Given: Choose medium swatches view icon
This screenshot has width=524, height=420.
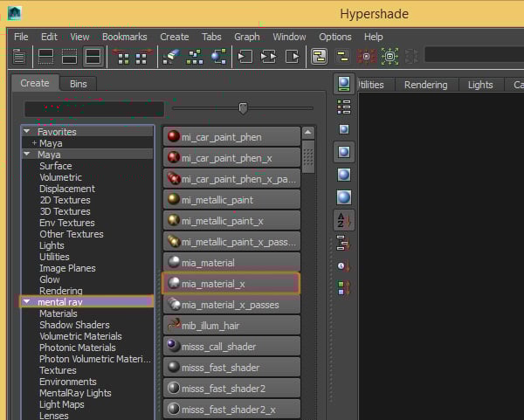Looking at the screenshot, I should [344, 152].
